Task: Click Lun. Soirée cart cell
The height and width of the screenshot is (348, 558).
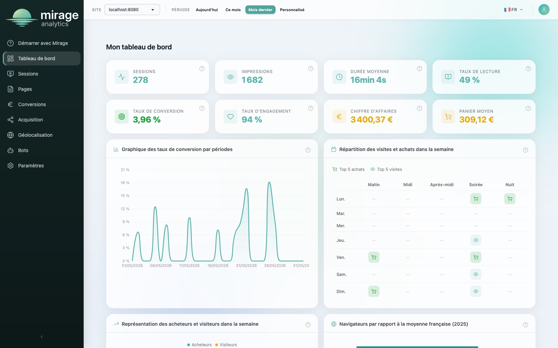Action: (476, 199)
